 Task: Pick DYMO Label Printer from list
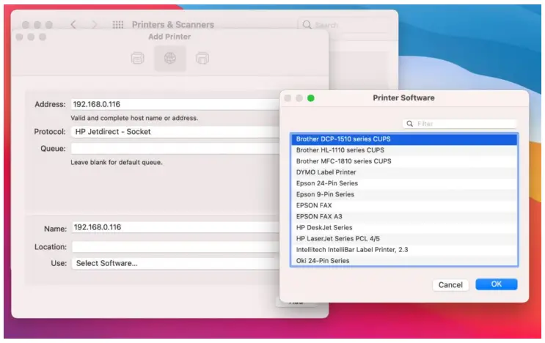[404, 172]
